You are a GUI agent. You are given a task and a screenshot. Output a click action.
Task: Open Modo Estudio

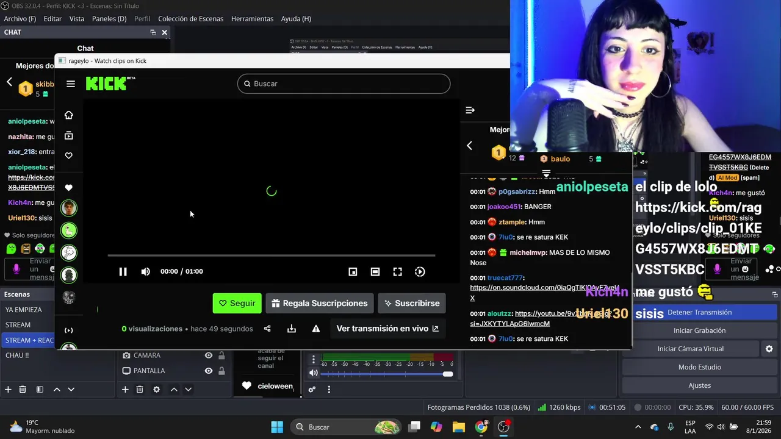click(699, 367)
